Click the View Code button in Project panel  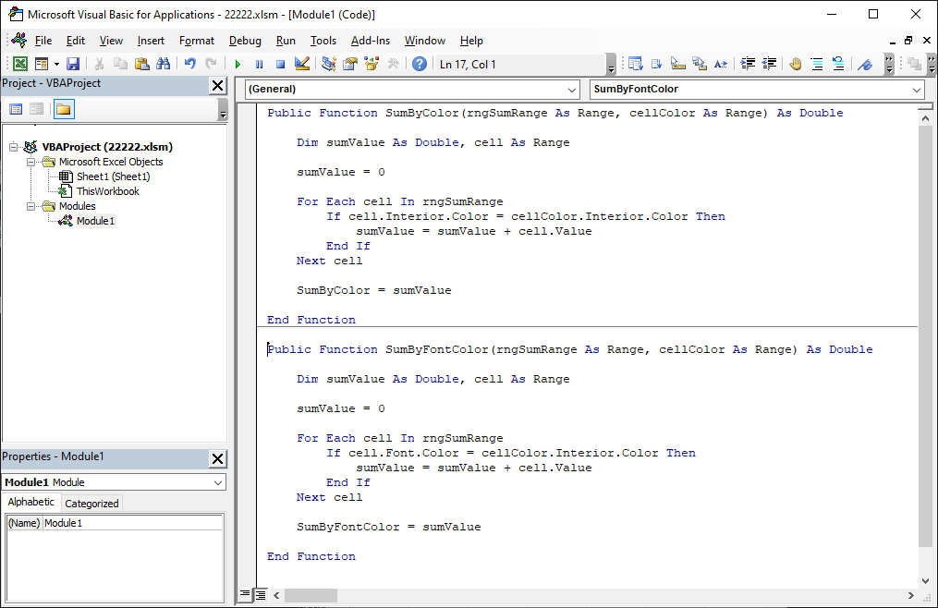click(x=16, y=109)
